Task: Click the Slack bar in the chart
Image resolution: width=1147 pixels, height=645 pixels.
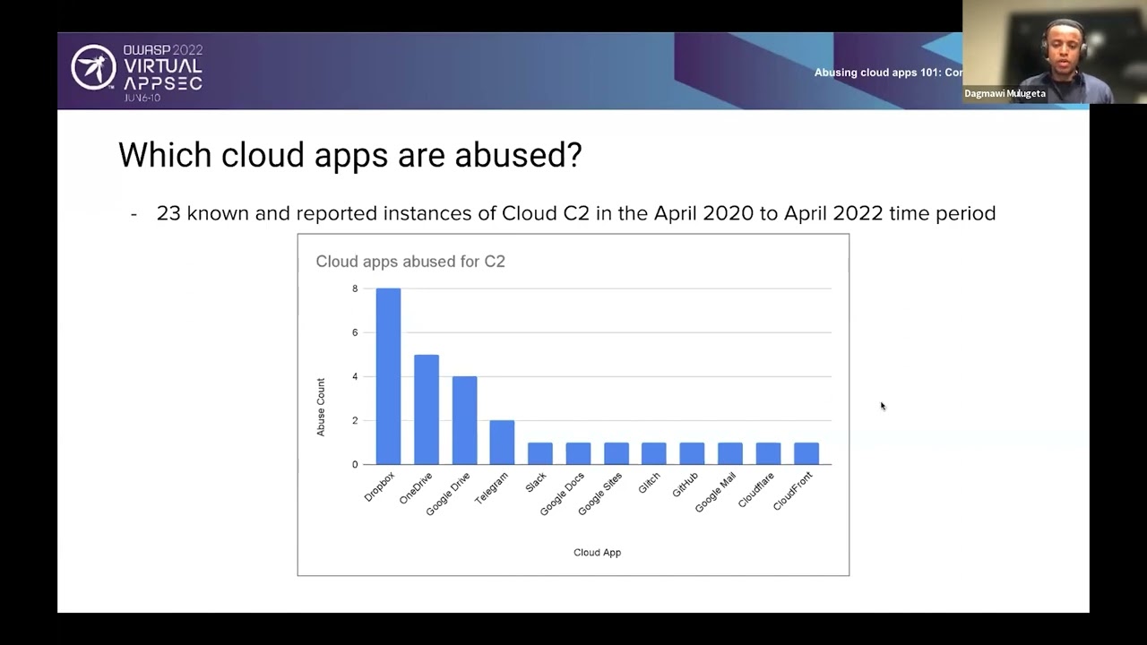Action: (539, 453)
